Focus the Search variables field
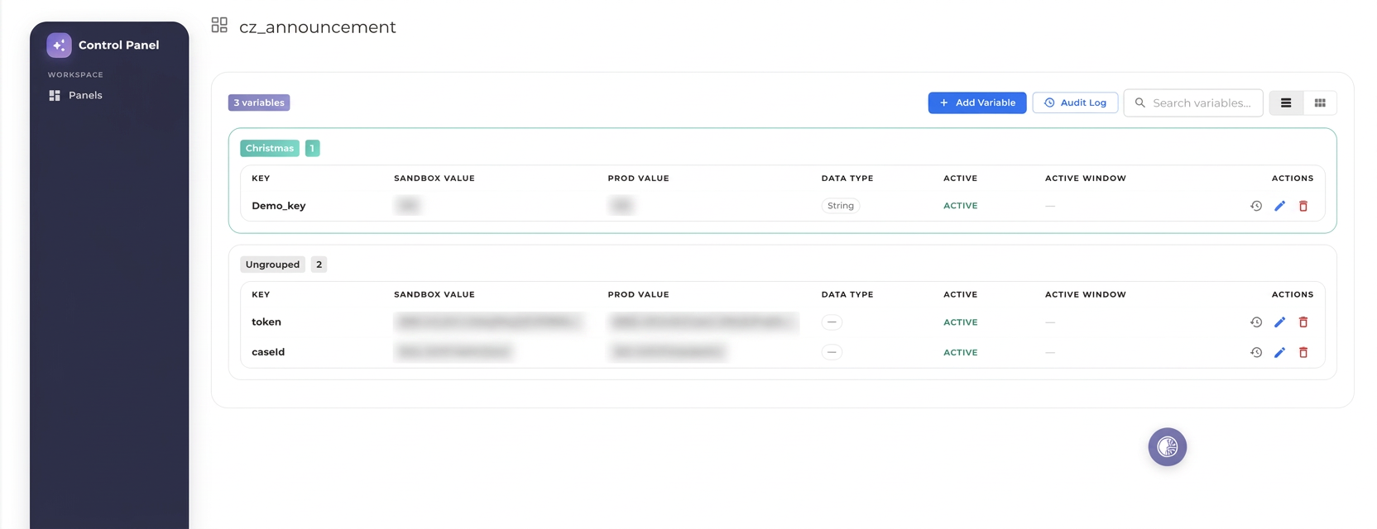This screenshot has width=1377, height=529. click(x=1193, y=102)
